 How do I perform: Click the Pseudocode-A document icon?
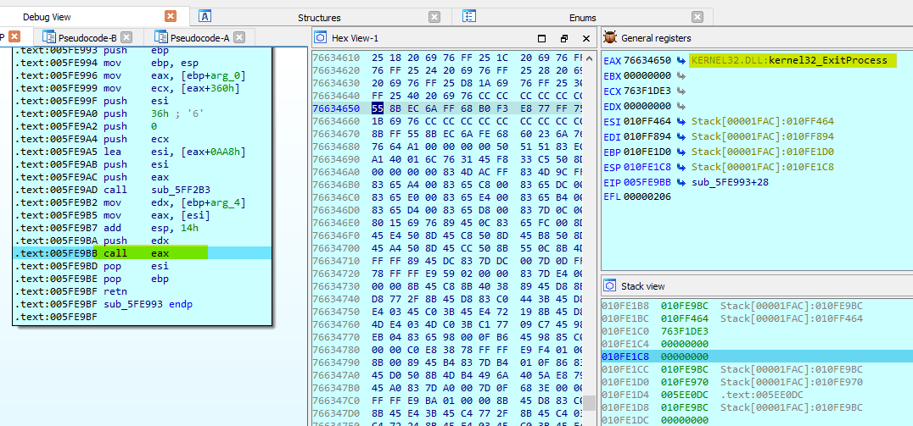point(161,38)
